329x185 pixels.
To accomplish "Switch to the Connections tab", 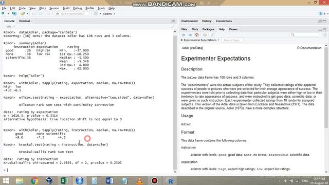I will click(224, 21).
